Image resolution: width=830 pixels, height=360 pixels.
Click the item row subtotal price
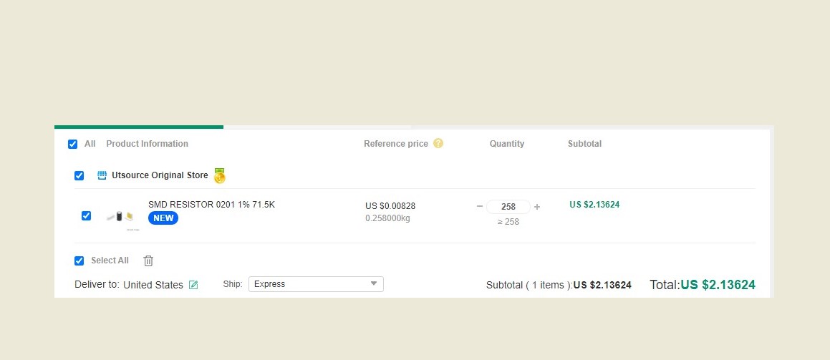point(594,205)
